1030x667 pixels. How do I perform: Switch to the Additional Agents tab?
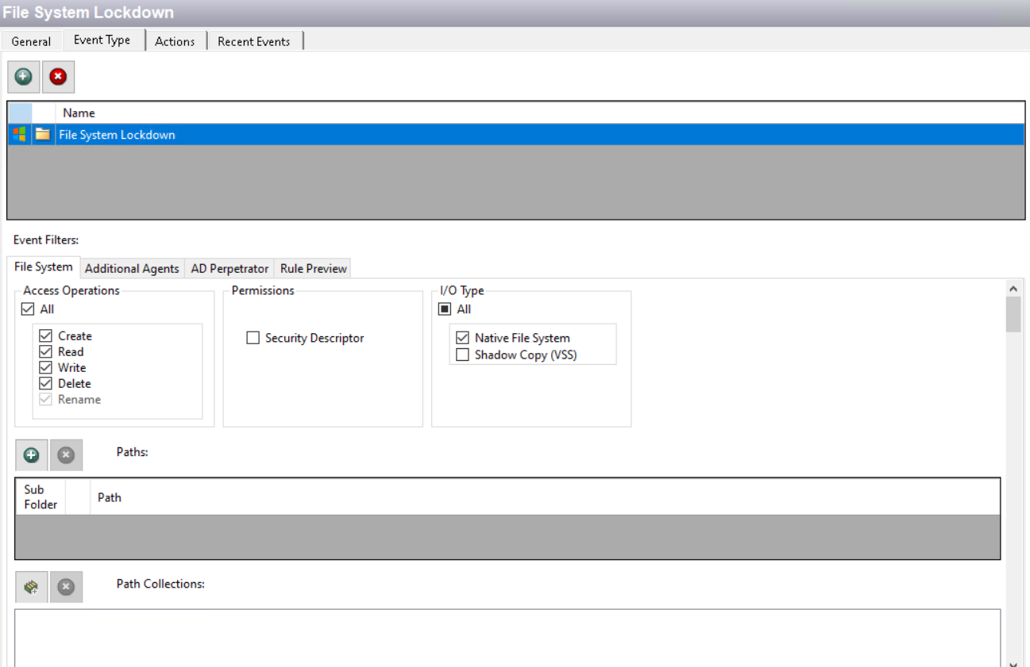pyautogui.click(x=132, y=269)
